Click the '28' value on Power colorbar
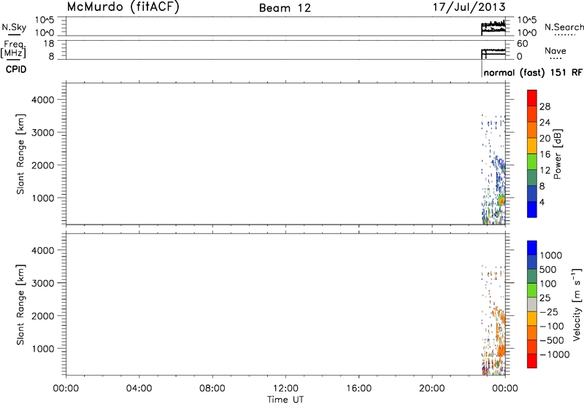The width and height of the screenshot is (584, 404). point(545,106)
